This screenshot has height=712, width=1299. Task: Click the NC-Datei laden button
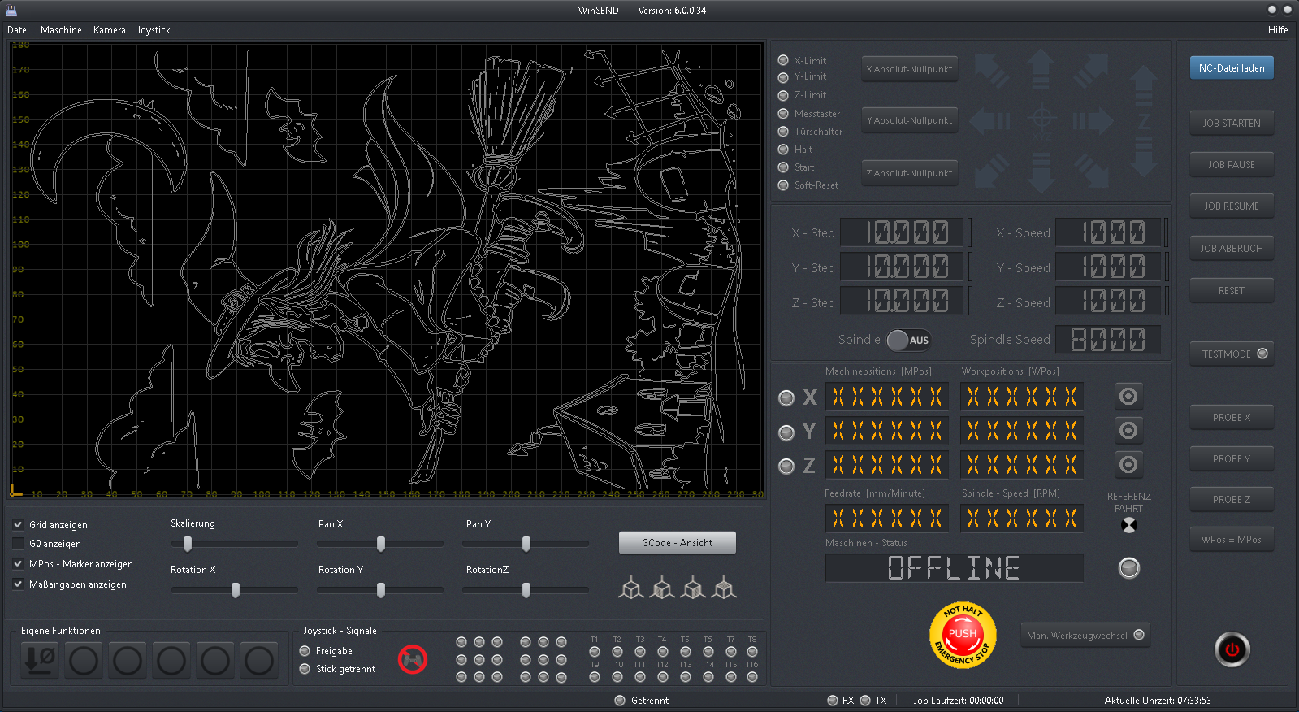point(1231,68)
